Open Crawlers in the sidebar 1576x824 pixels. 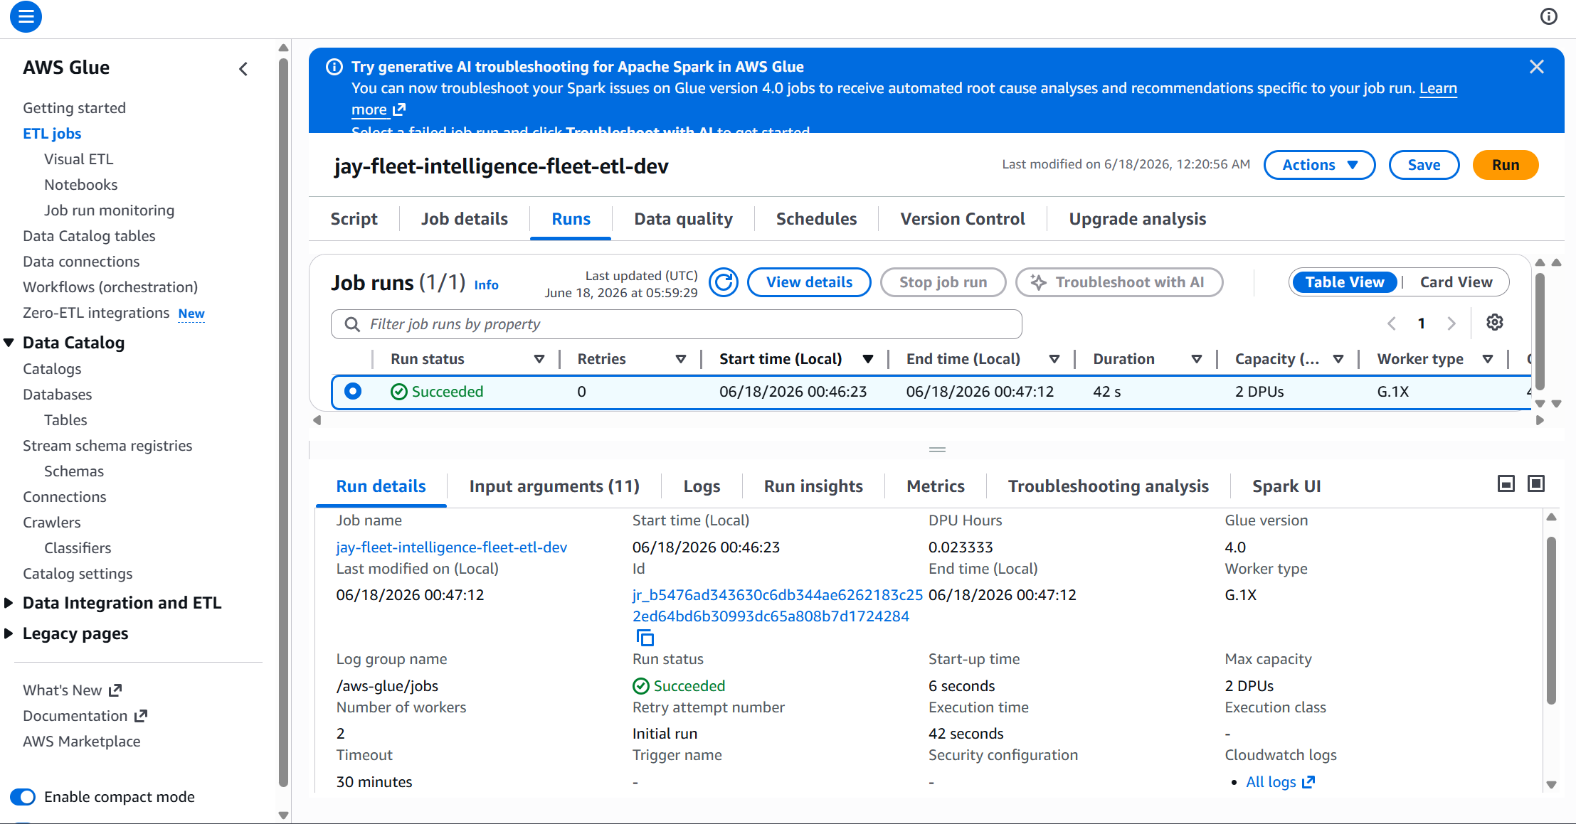click(x=52, y=523)
